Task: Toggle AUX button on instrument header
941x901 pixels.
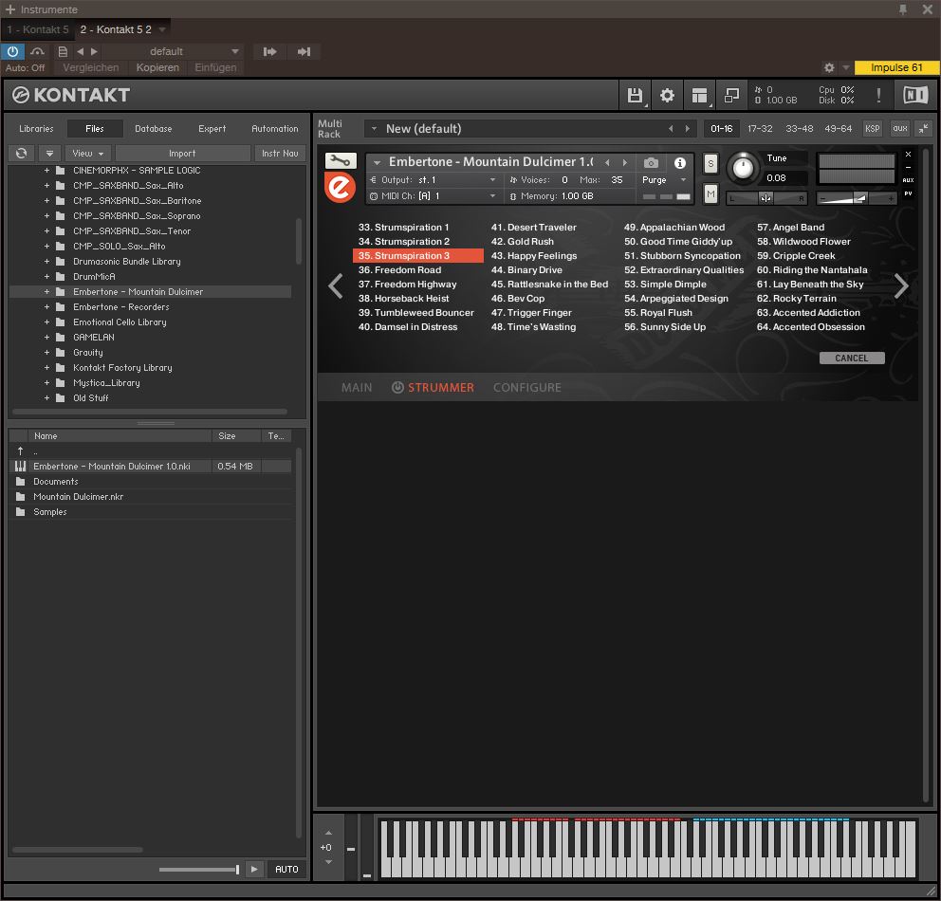Action: click(908, 180)
